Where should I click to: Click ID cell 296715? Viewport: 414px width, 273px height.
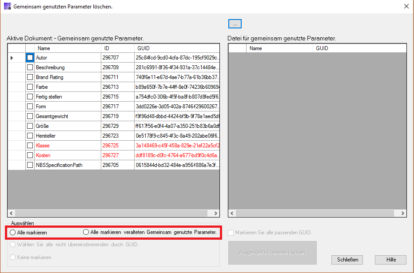click(118, 96)
